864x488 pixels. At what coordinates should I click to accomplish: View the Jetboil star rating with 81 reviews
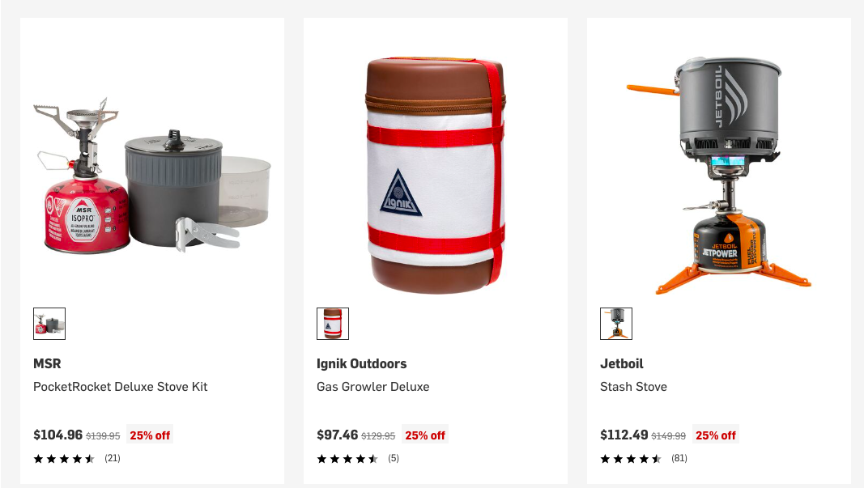[644, 458]
